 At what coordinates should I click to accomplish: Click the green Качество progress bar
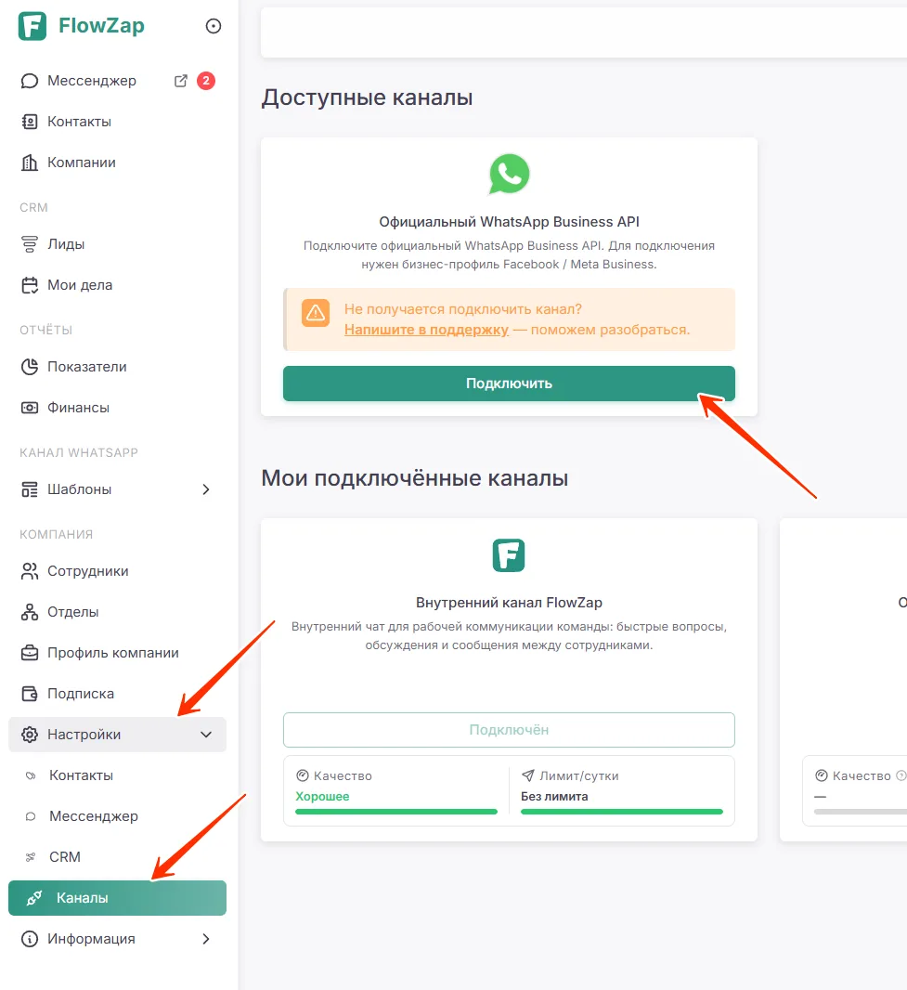click(x=396, y=812)
